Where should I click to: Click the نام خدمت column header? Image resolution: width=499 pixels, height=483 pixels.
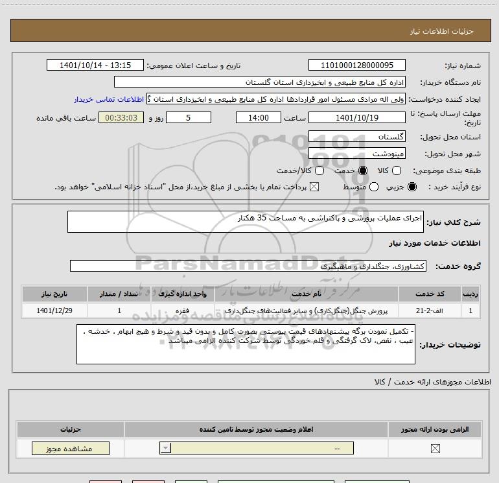(306, 294)
